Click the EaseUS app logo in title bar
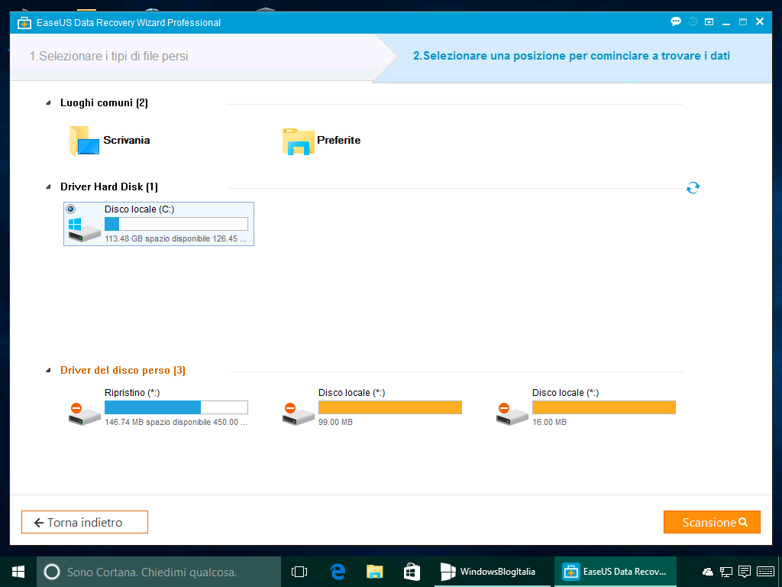The height and width of the screenshot is (587, 782). [24, 22]
